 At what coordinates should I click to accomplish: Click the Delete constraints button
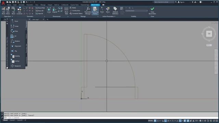pos(73,8)
